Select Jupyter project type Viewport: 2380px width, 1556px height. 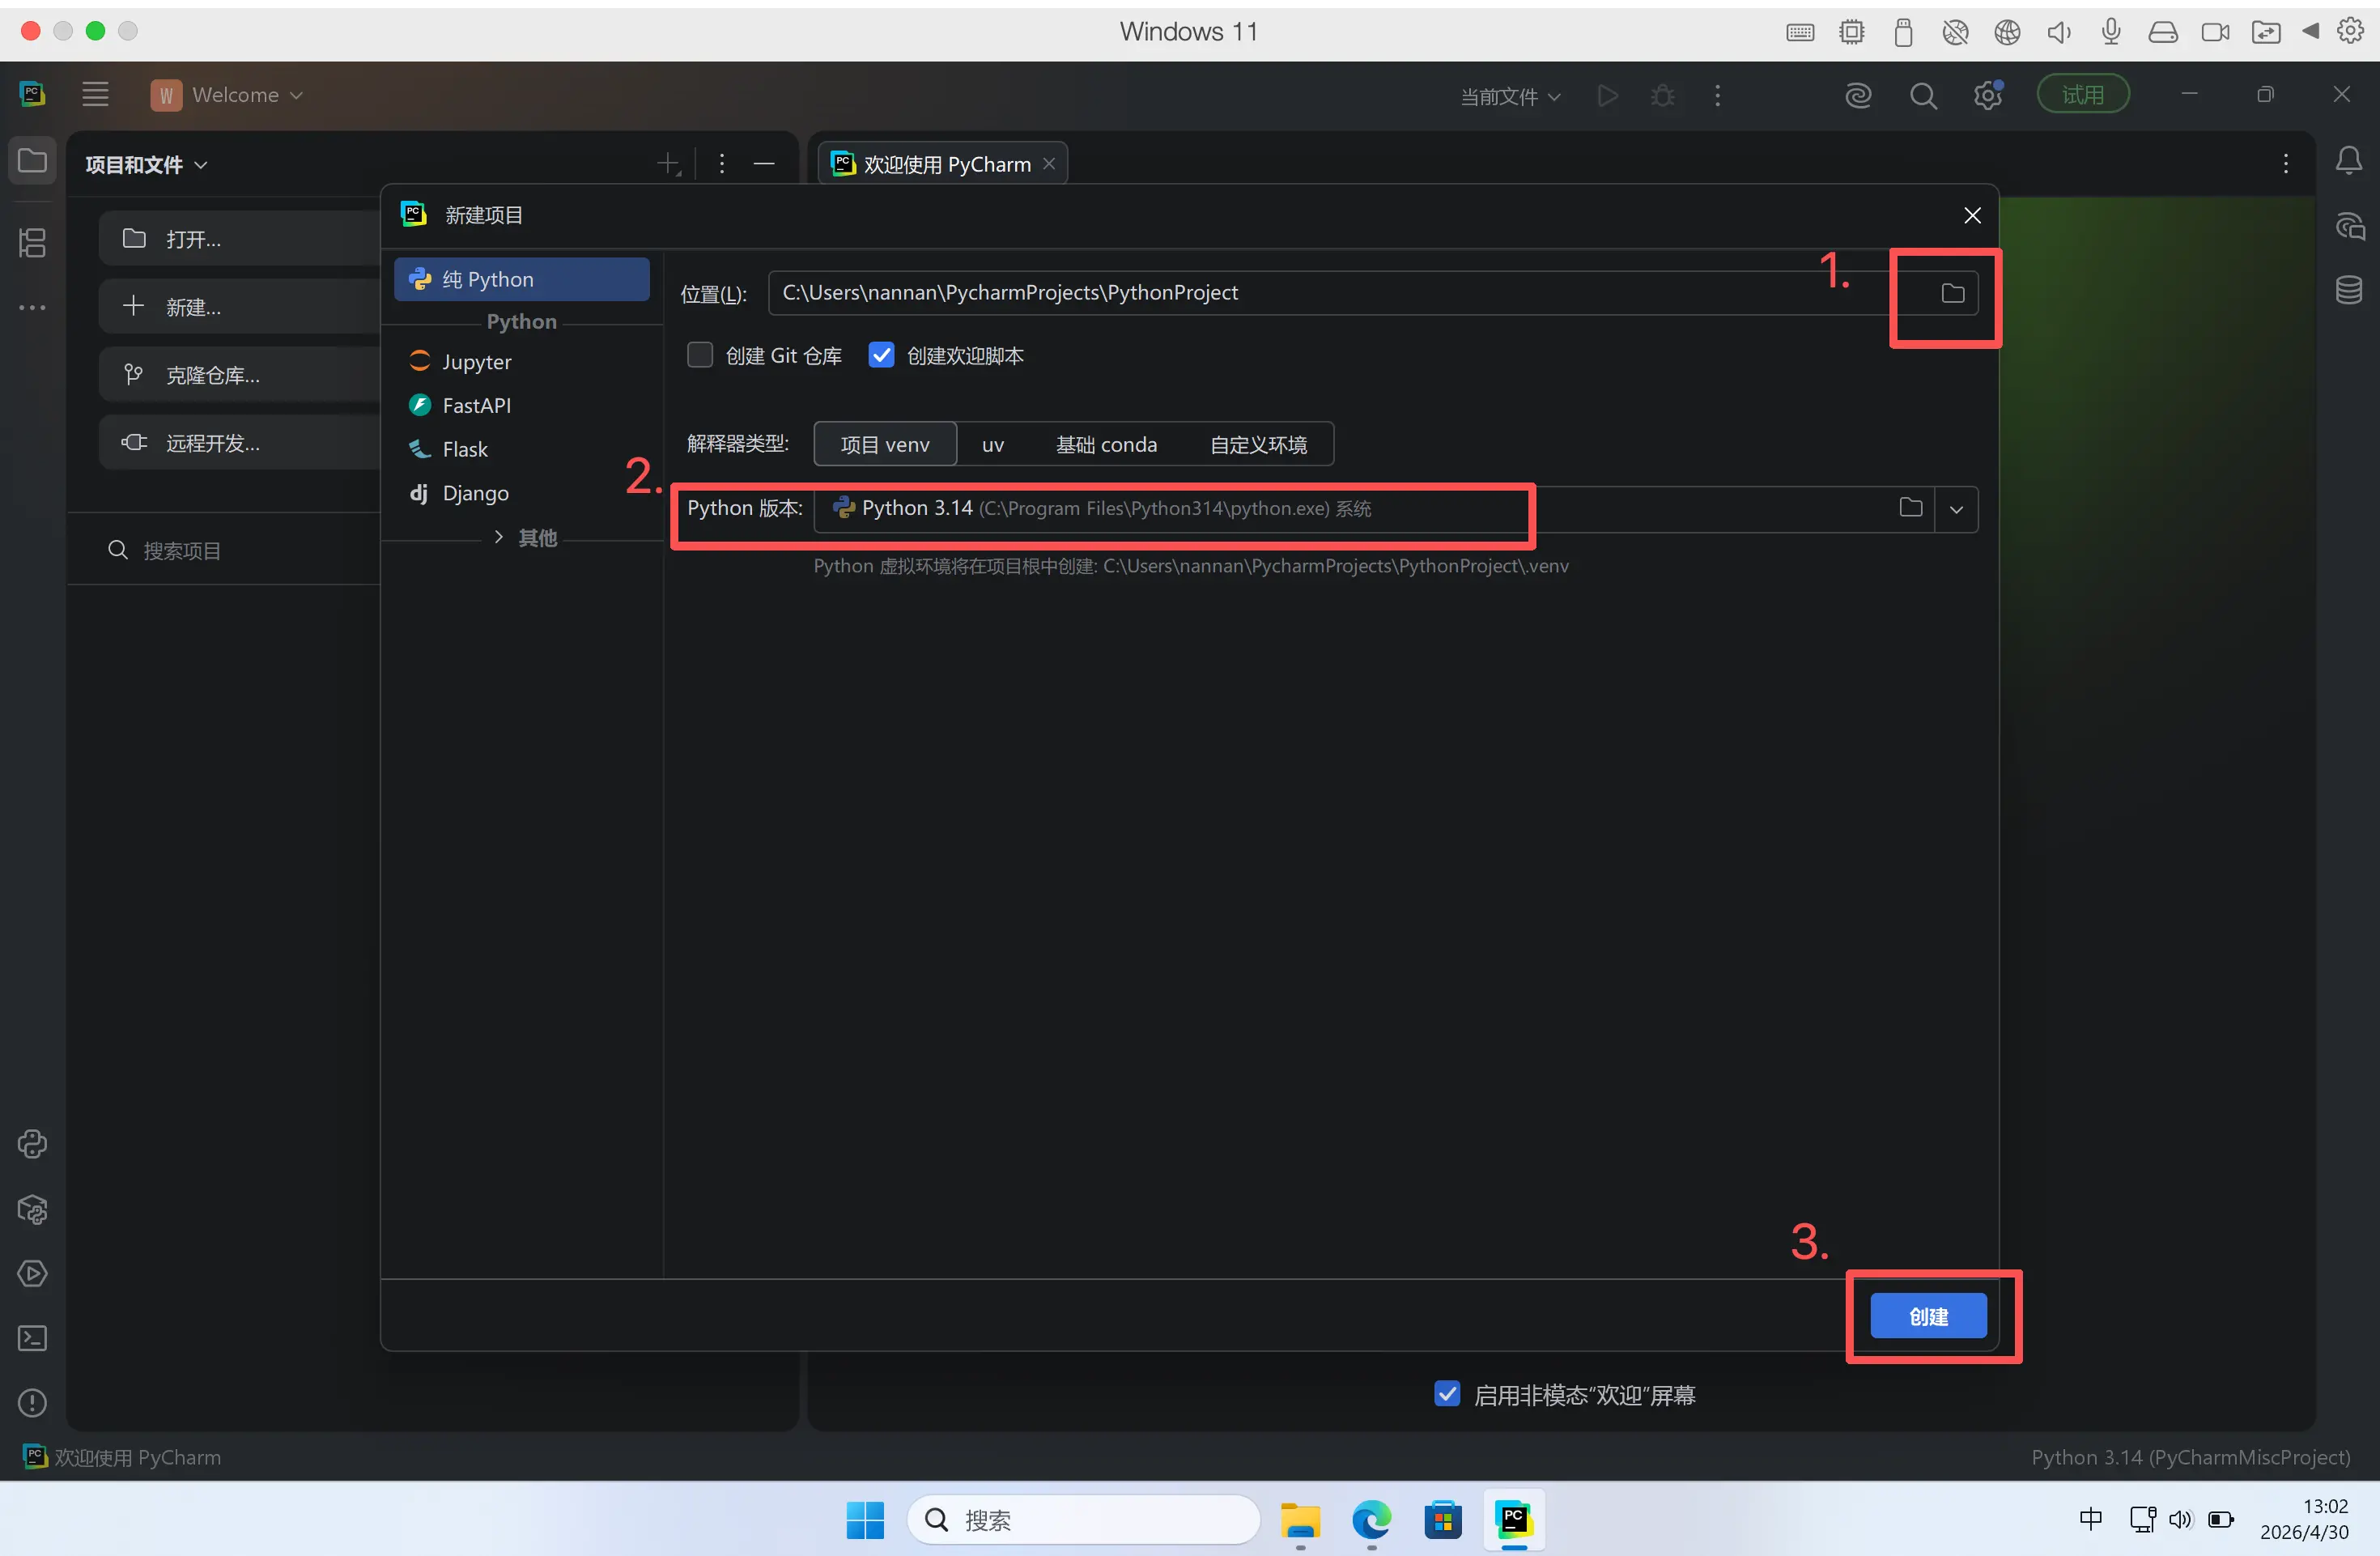(x=522, y=361)
